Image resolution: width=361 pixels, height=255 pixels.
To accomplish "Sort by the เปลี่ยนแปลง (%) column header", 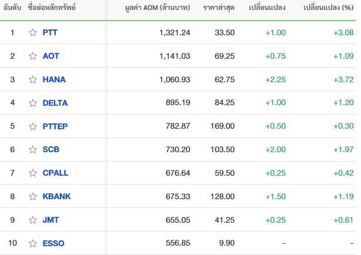I will pos(329,8).
